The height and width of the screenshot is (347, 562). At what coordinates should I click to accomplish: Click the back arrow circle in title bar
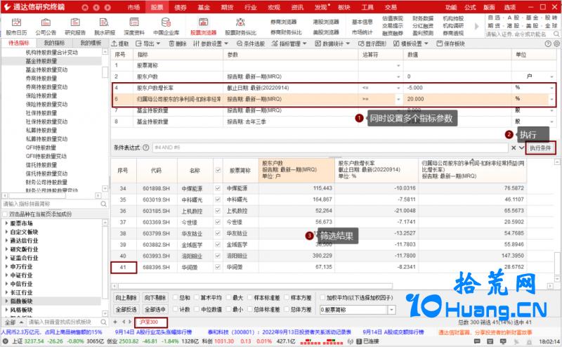[x=96, y=7]
